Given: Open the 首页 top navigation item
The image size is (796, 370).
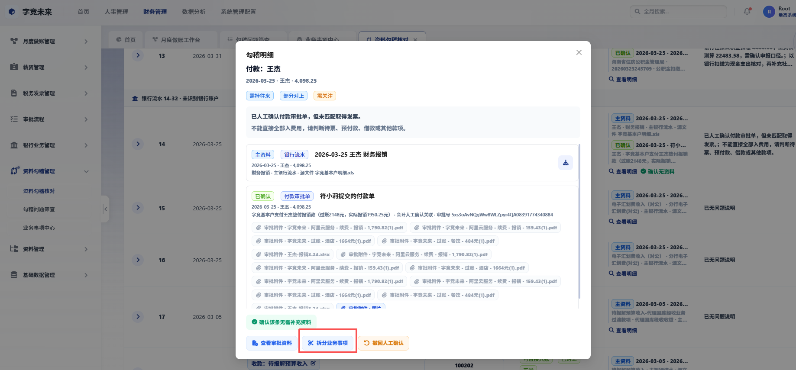Looking at the screenshot, I should (x=84, y=12).
